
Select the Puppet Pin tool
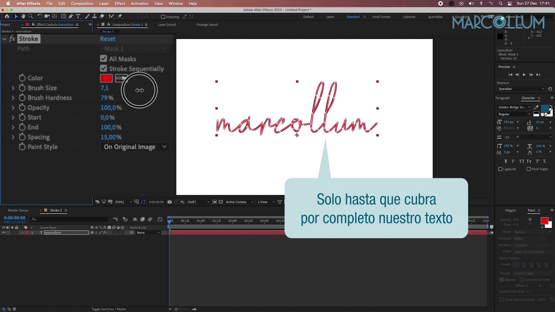point(120,16)
